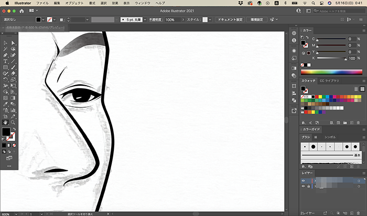The height and width of the screenshot is (216, 367).
Task: Open the 効果 menu
Action: (x=115, y=3)
